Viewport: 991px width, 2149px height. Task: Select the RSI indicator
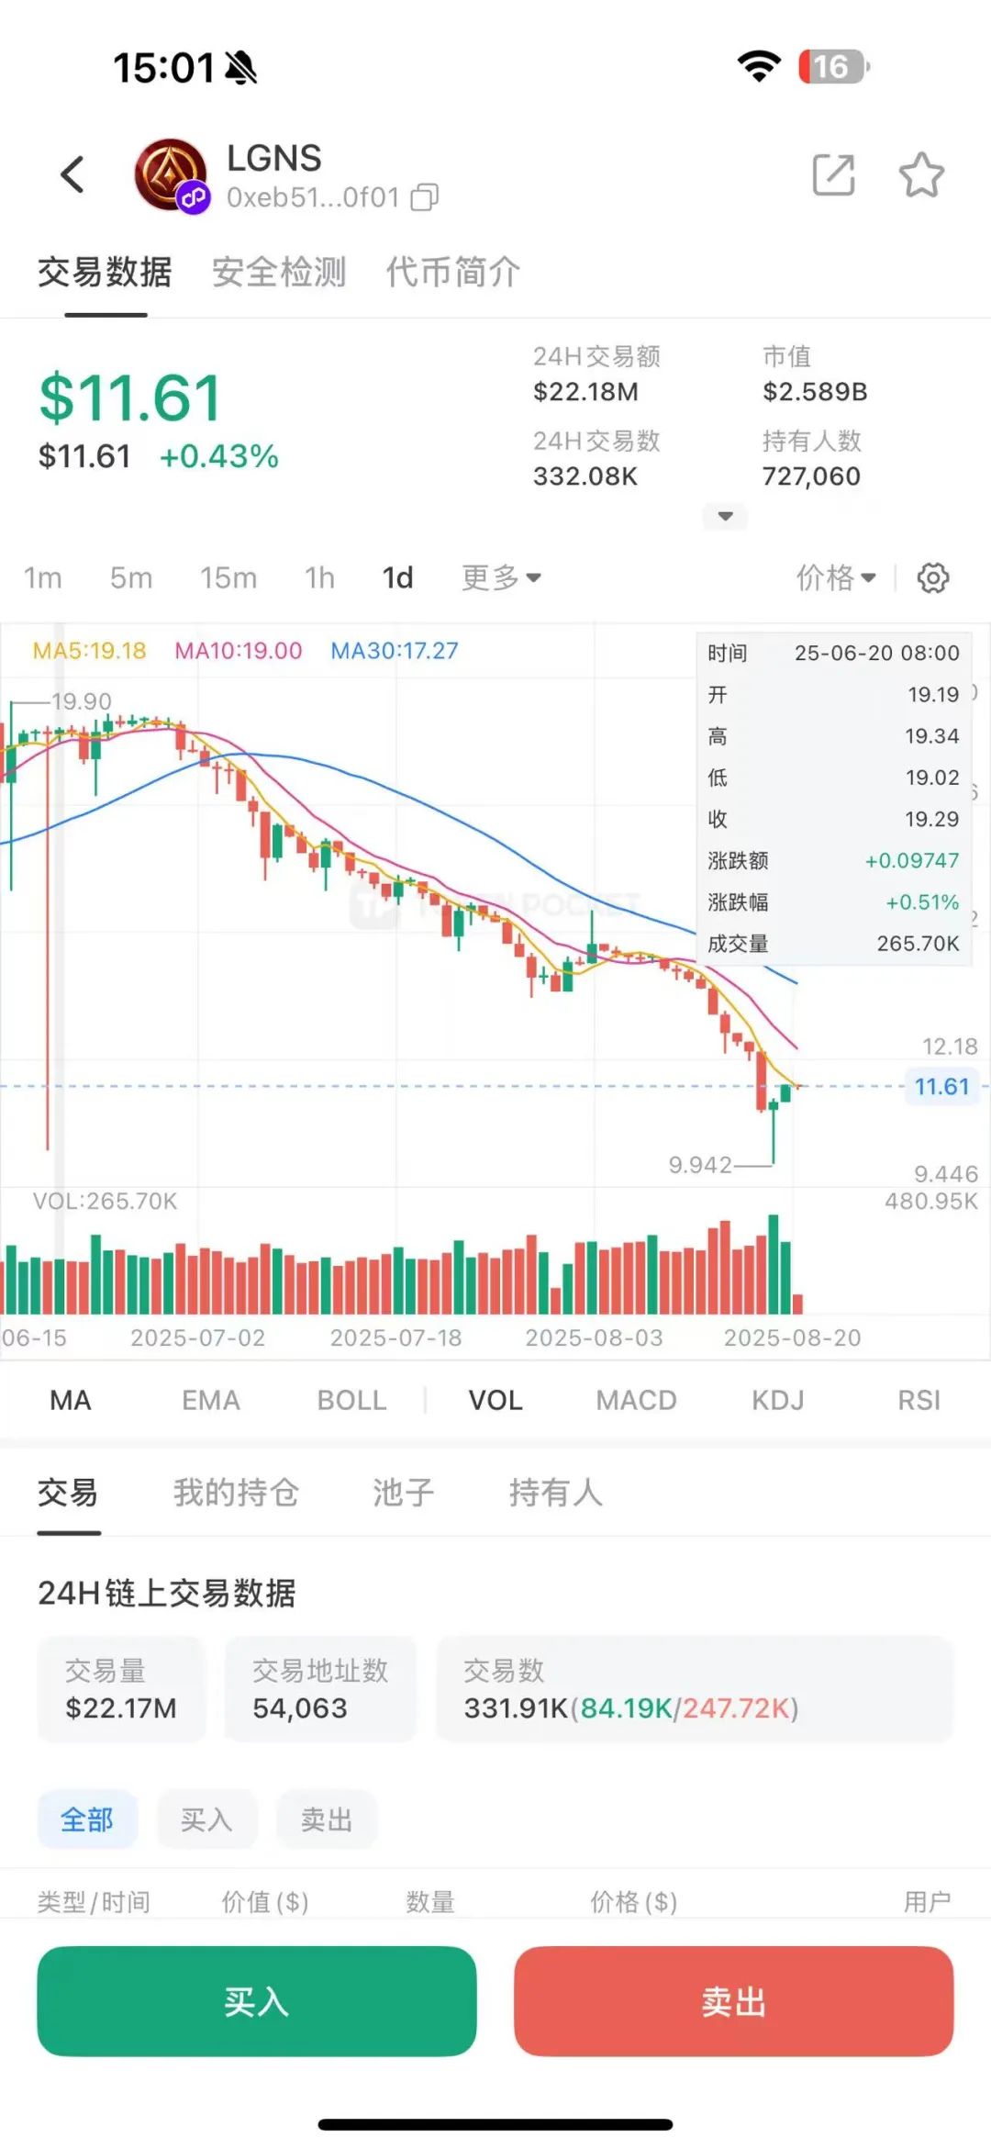(918, 1399)
